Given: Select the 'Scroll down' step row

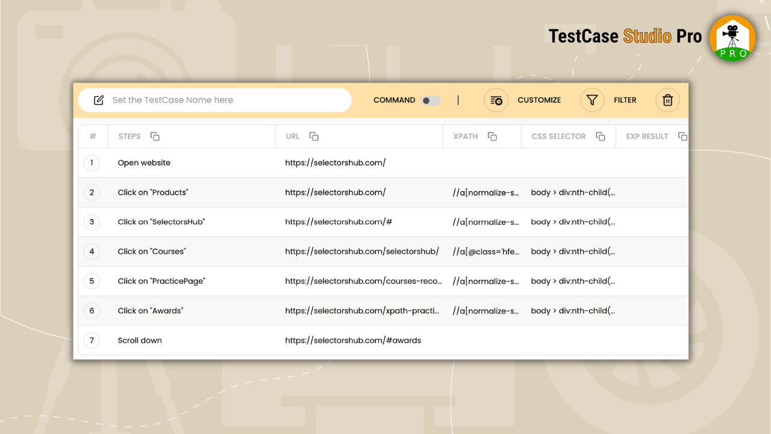Looking at the screenshot, I should tap(140, 340).
